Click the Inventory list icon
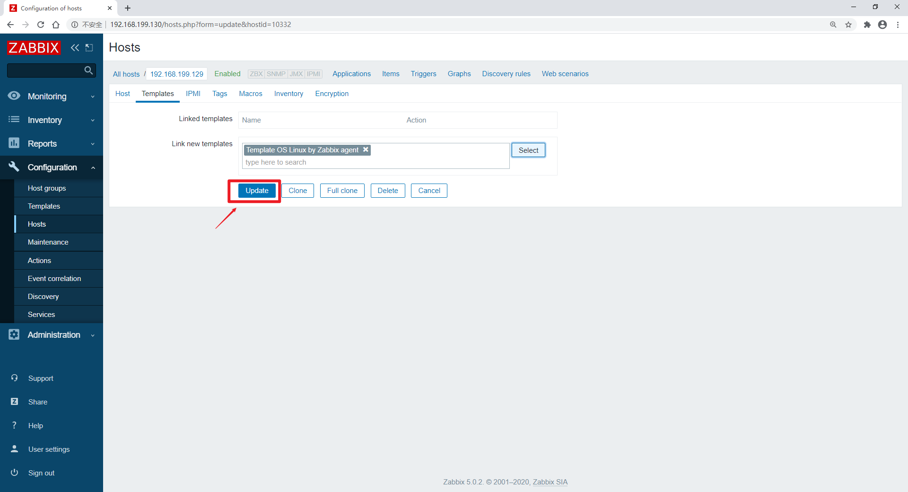This screenshot has width=908, height=492. 14,119
